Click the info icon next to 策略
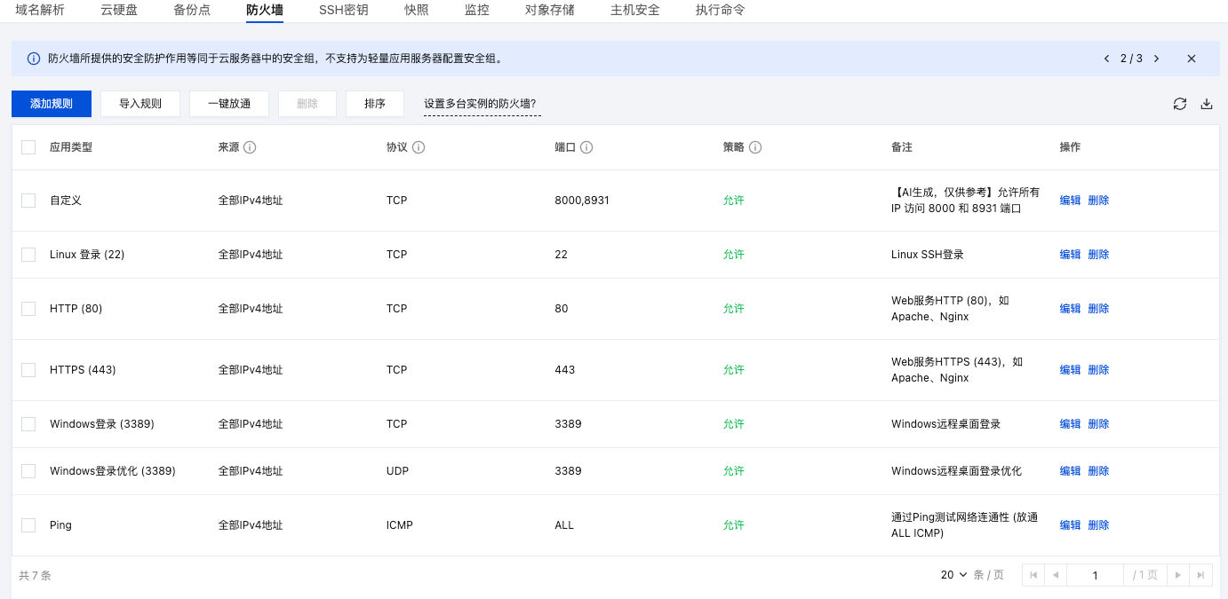Screen dimensions: 1228x599 click(755, 147)
